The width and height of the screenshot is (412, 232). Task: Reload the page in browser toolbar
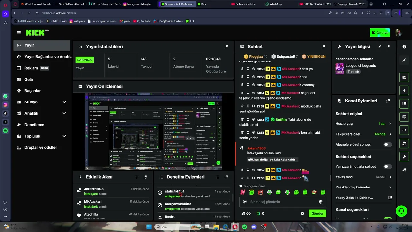click(x=29, y=13)
